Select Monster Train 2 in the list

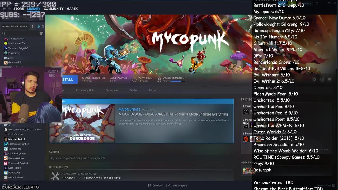(x=17, y=139)
